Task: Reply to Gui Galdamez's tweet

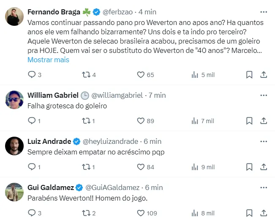Action: [32, 213]
